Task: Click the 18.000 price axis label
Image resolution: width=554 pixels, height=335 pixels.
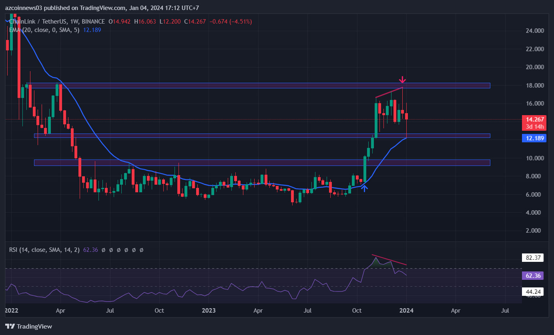Action: pos(536,86)
